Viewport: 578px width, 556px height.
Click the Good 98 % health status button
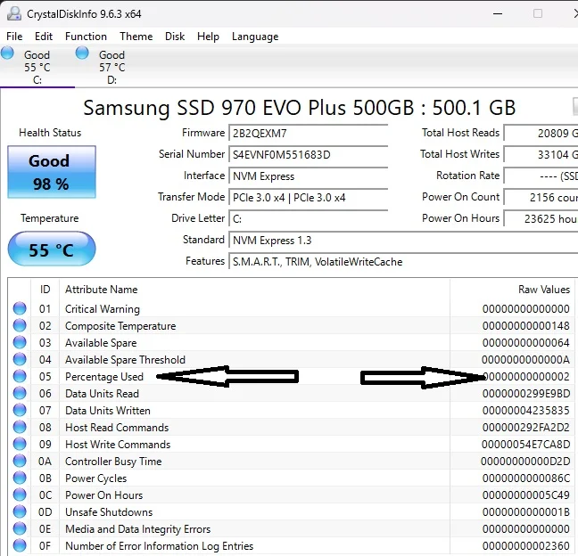(52, 172)
